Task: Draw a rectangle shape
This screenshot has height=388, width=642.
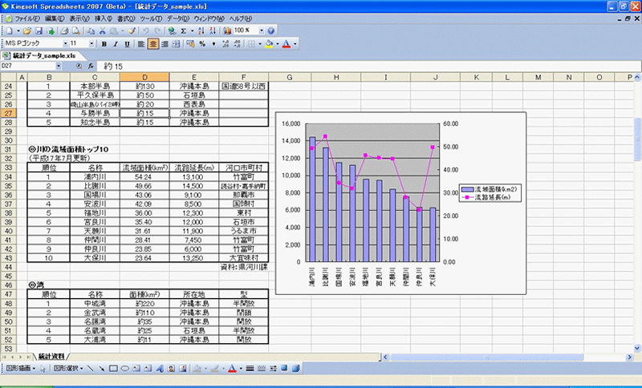Action: coord(113,369)
